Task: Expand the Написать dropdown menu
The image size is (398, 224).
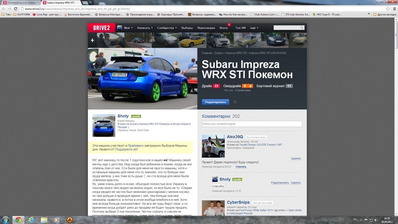Action: (x=145, y=28)
